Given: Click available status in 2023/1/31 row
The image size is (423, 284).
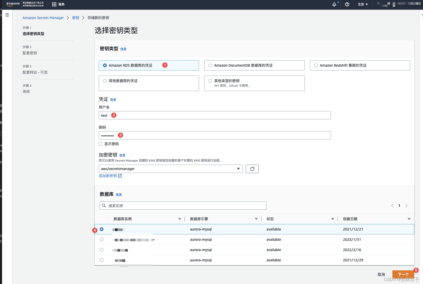Looking at the screenshot, I should 274,239.
